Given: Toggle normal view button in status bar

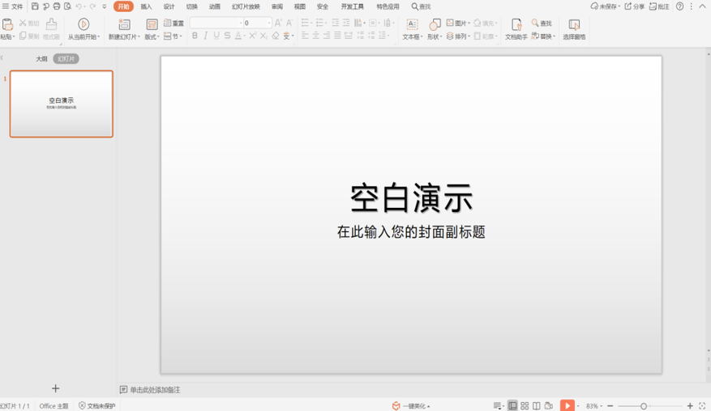Looking at the screenshot, I should [512, 405].
